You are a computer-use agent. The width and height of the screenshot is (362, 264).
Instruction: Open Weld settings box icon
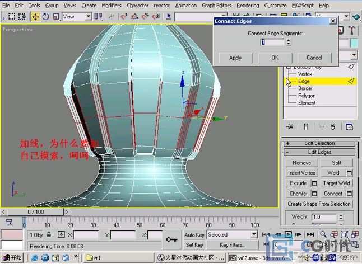(x=349, y=173)
